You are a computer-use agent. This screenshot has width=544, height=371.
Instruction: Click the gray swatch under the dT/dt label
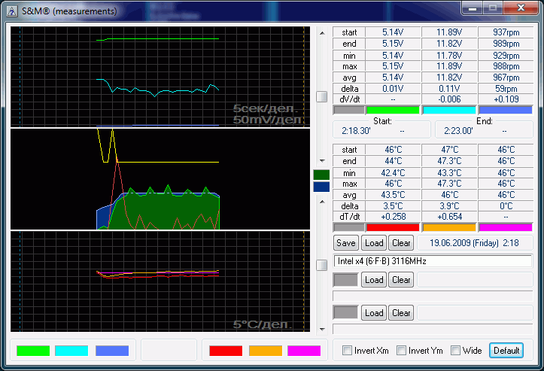coord(348,227)
